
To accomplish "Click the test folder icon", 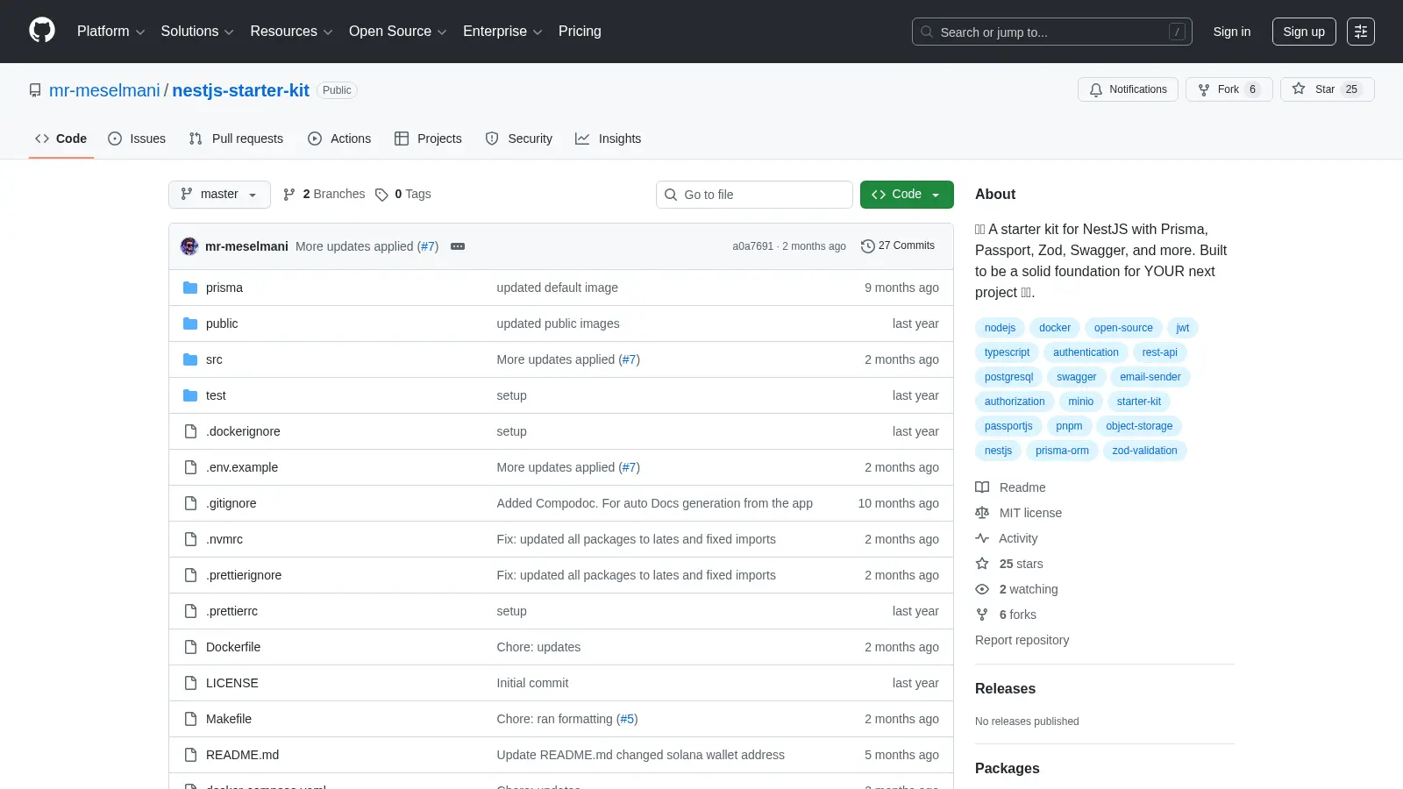I will [190, 395].
